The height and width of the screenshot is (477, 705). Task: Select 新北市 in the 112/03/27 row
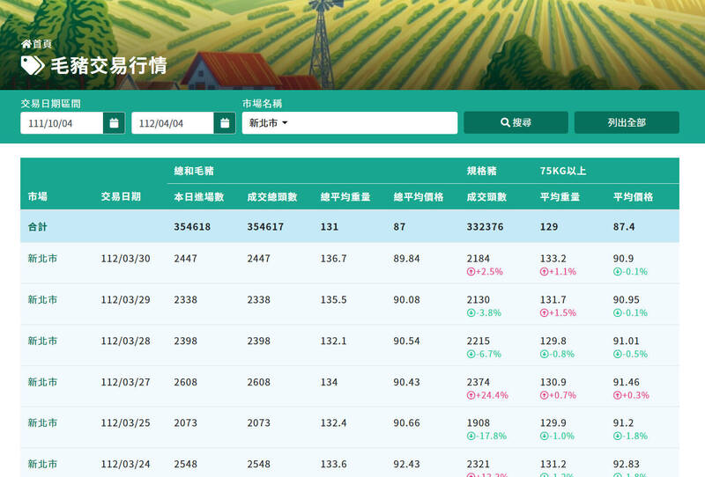click(42, 382)
